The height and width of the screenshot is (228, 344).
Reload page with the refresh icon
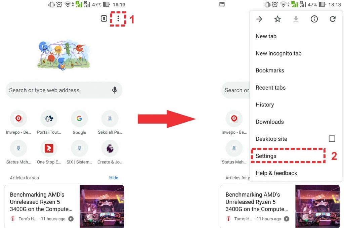333,19
